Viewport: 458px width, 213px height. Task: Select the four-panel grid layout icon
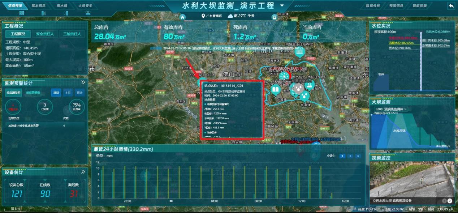[21, 13]
